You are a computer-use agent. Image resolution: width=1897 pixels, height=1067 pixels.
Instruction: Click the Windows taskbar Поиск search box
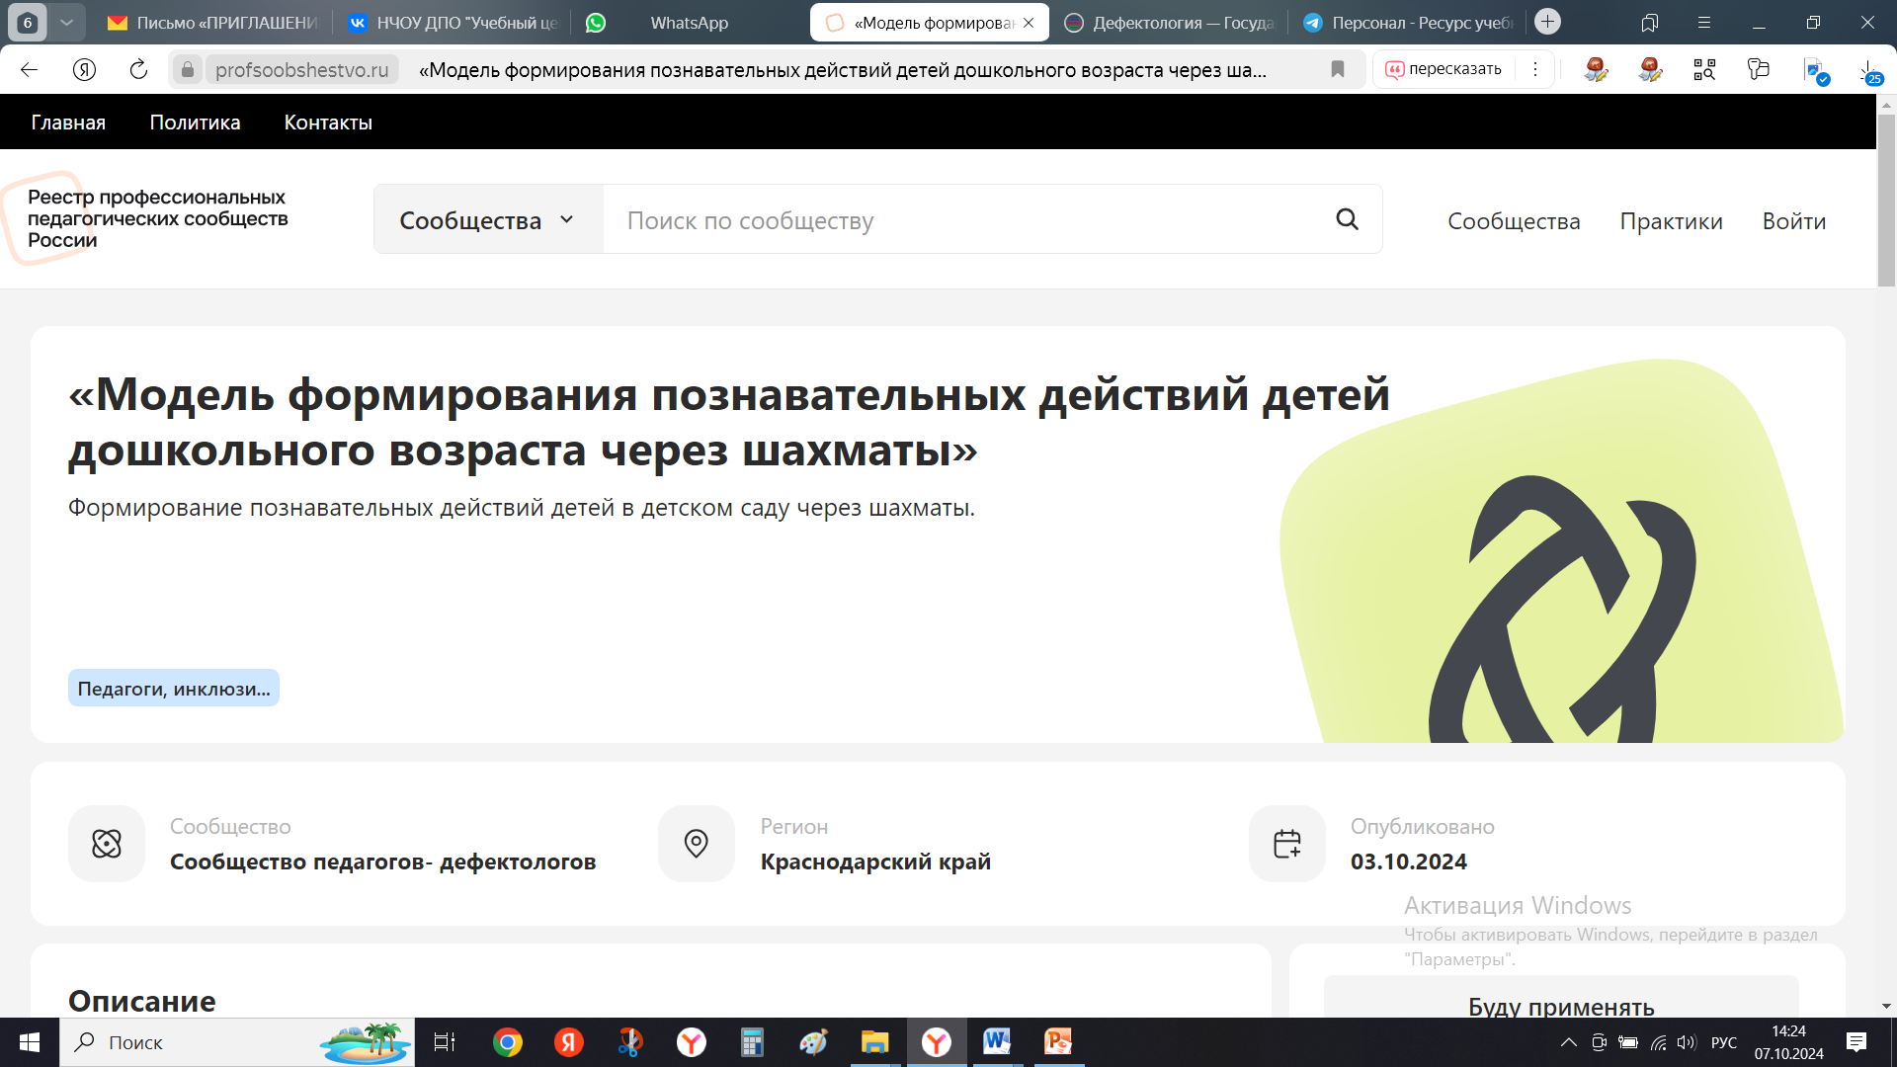(x=237, y=1042)
